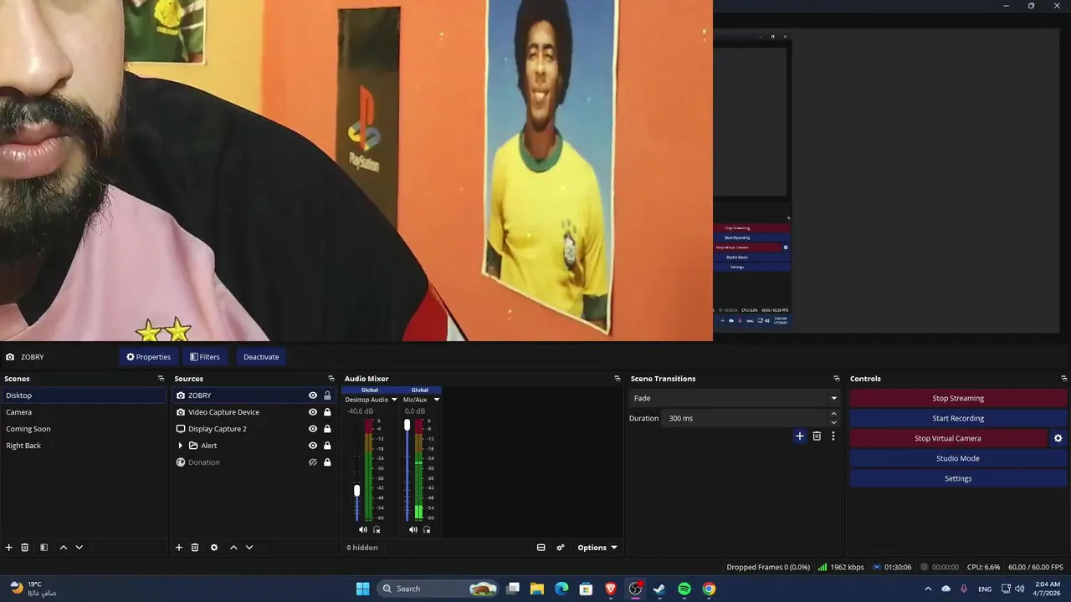This screenshot has width=1071, height=602.
Task: Unlock the Video Capture Device lock
Action: click(x=327, y=412)
